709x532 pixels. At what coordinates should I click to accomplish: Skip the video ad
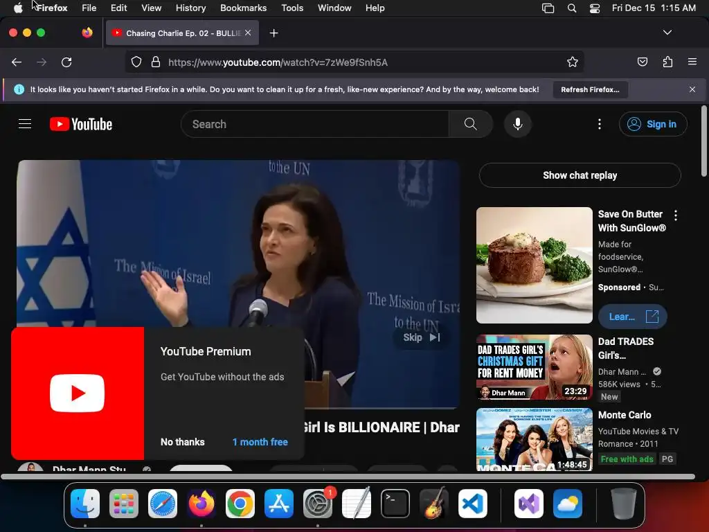(x=422, y=337)
